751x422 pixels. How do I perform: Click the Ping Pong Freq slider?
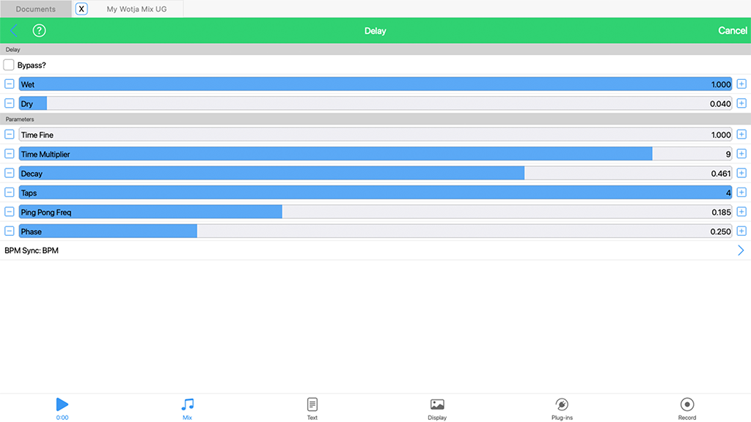pos(375,212)
